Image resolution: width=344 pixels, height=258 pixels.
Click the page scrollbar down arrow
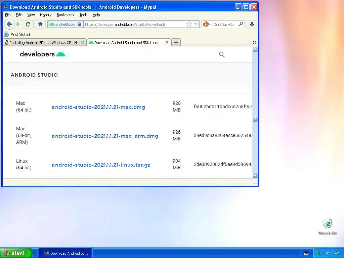click(255, 175)
